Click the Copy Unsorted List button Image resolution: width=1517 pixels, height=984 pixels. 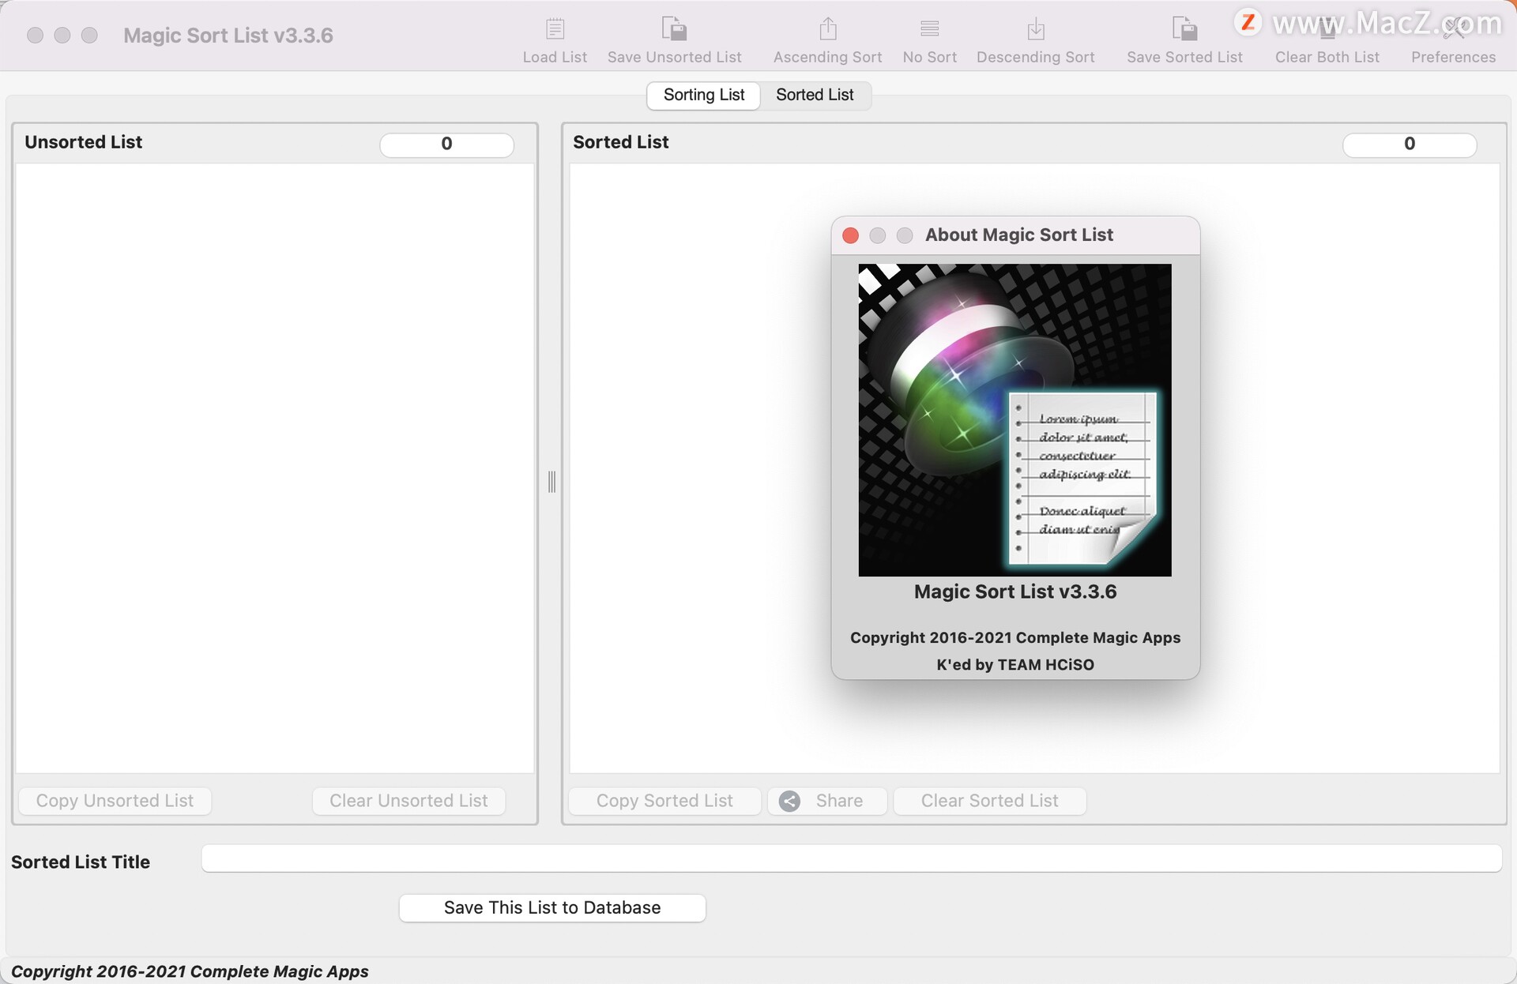pyautogui.click(x=114, y=799)
